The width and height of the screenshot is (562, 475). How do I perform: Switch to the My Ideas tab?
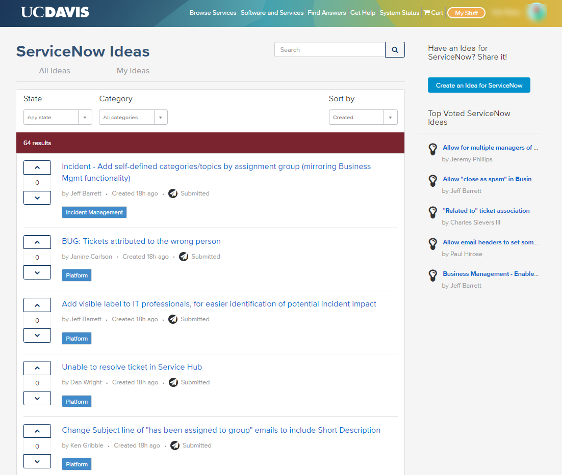click(133, 71)
